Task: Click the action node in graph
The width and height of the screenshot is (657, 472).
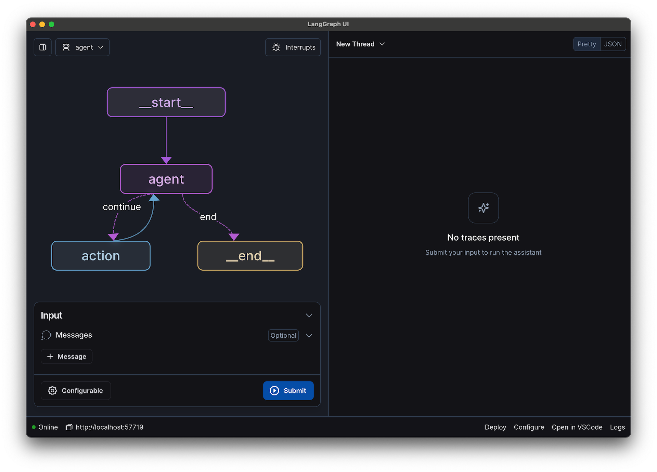Action: pyautogui.click(x=101, y=255)
